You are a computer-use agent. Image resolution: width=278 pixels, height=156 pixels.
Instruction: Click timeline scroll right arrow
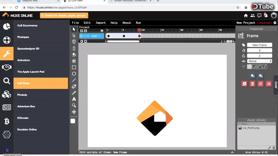222,42
